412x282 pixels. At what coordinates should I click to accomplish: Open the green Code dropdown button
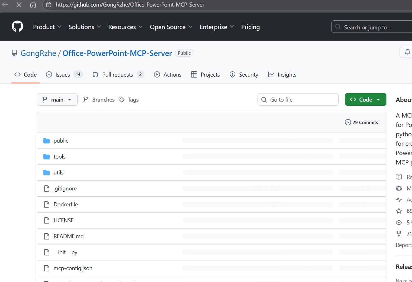[365, 99]
